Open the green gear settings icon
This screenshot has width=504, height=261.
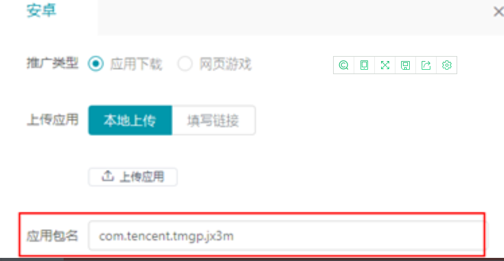(x=447, y=65)
